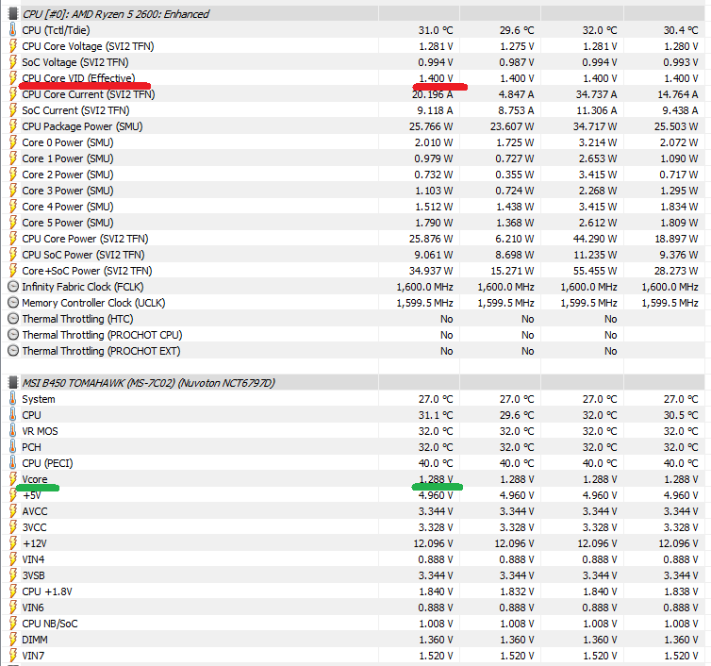
Task: Click the thermometer icon beside System
Action: [12, 399]
